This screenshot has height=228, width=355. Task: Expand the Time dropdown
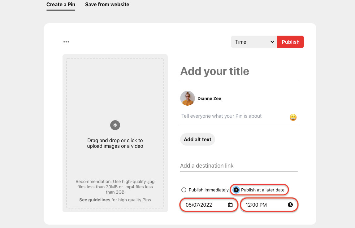[x=254, y=42]
